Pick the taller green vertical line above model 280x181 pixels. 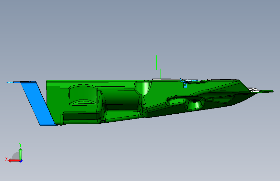pyautogui.click(x=156, y=67)
